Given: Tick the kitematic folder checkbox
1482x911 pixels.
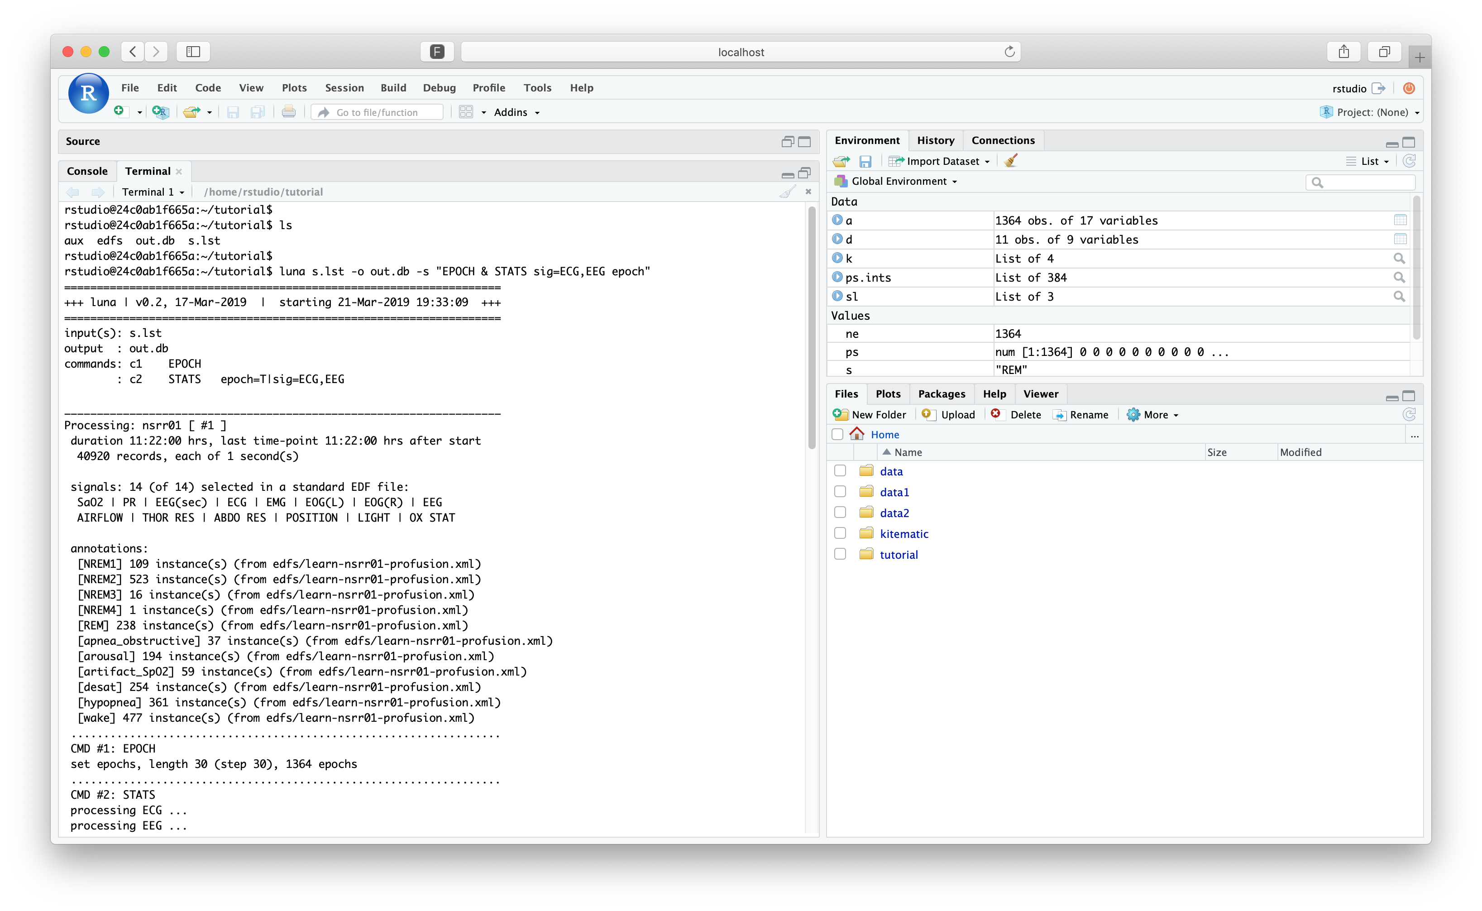Looking at the screenshot, I should (840, 533).
